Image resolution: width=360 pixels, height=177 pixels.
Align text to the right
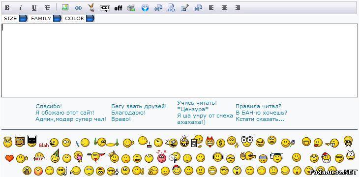pyautogui.click(x=238, y=8)
